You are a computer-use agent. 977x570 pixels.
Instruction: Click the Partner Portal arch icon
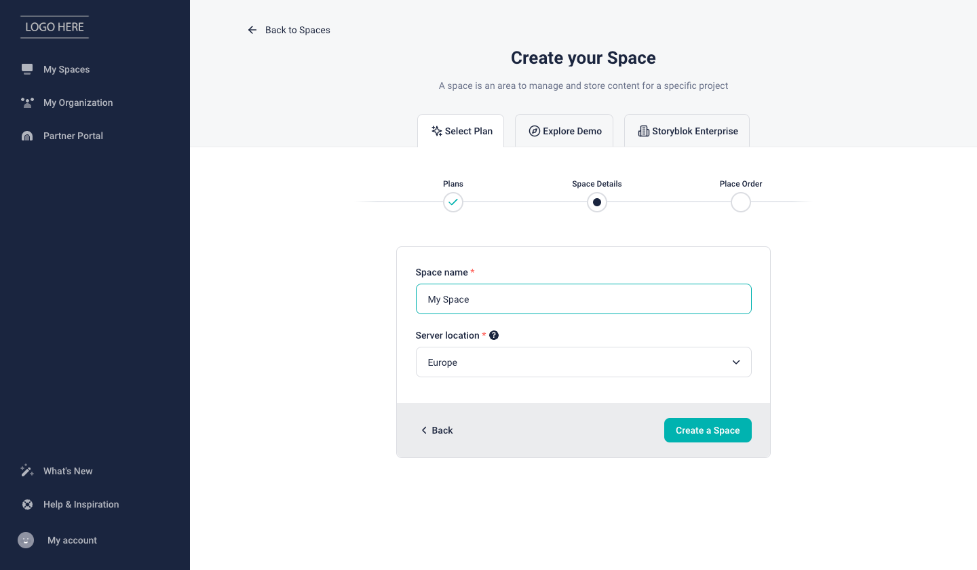[x=27, y=136]
